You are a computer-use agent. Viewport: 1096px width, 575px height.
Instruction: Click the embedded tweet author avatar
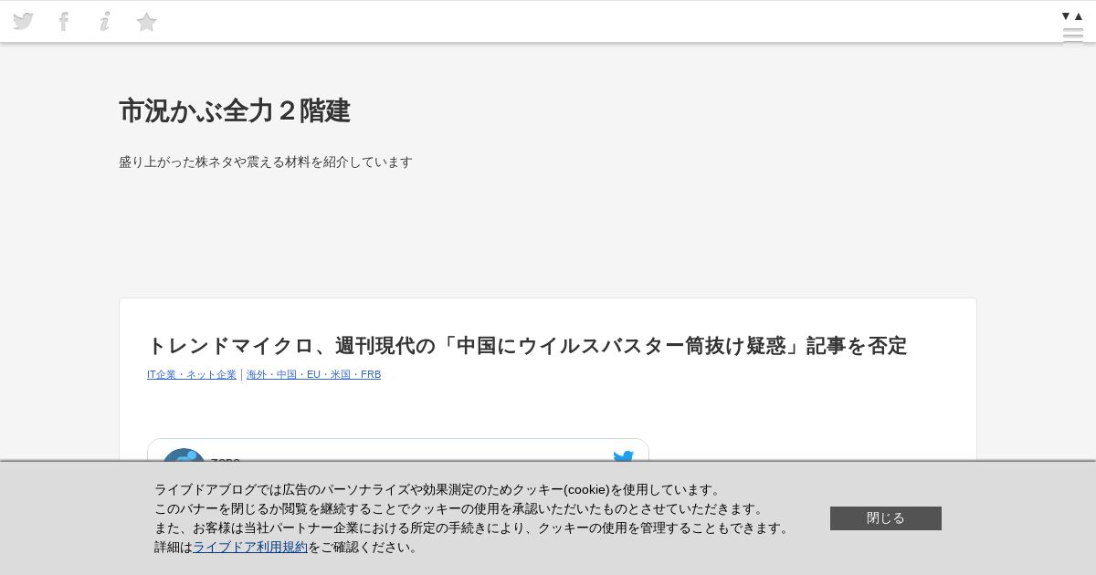184,455
